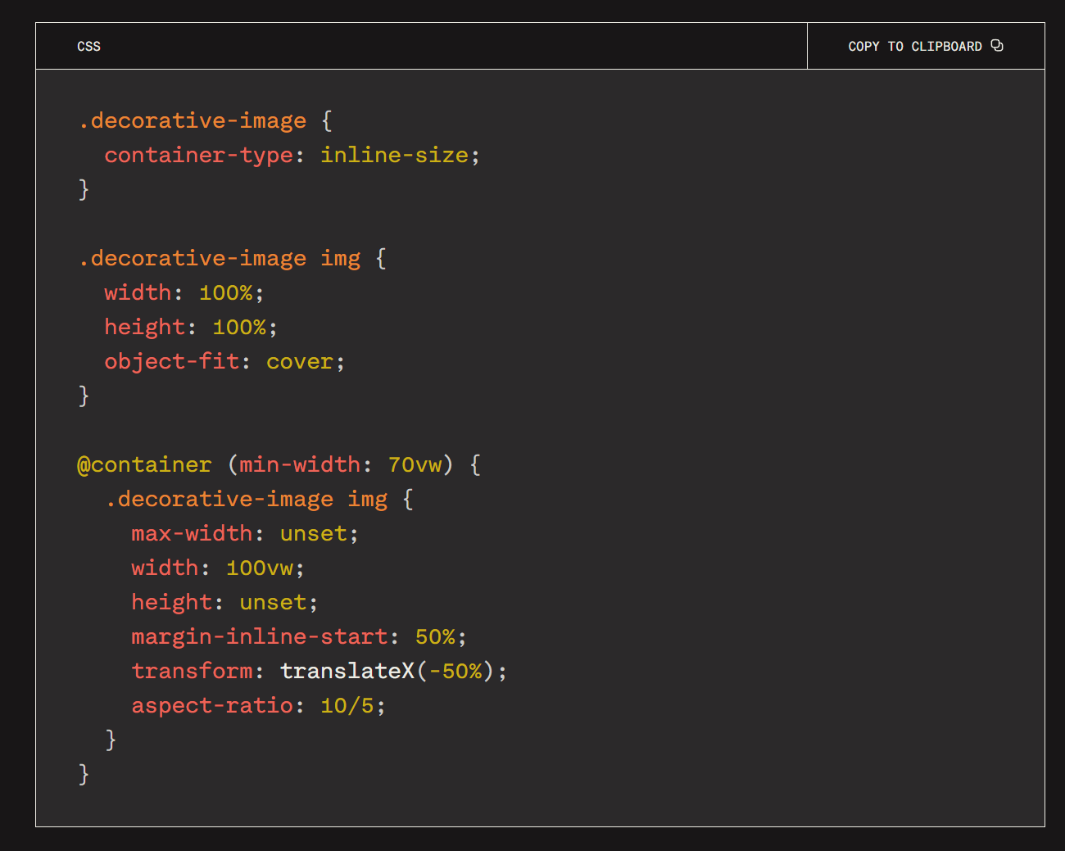This screenshot has width=1065, height=851.
Task: Click the container-type property
Action: coord(199,155)
